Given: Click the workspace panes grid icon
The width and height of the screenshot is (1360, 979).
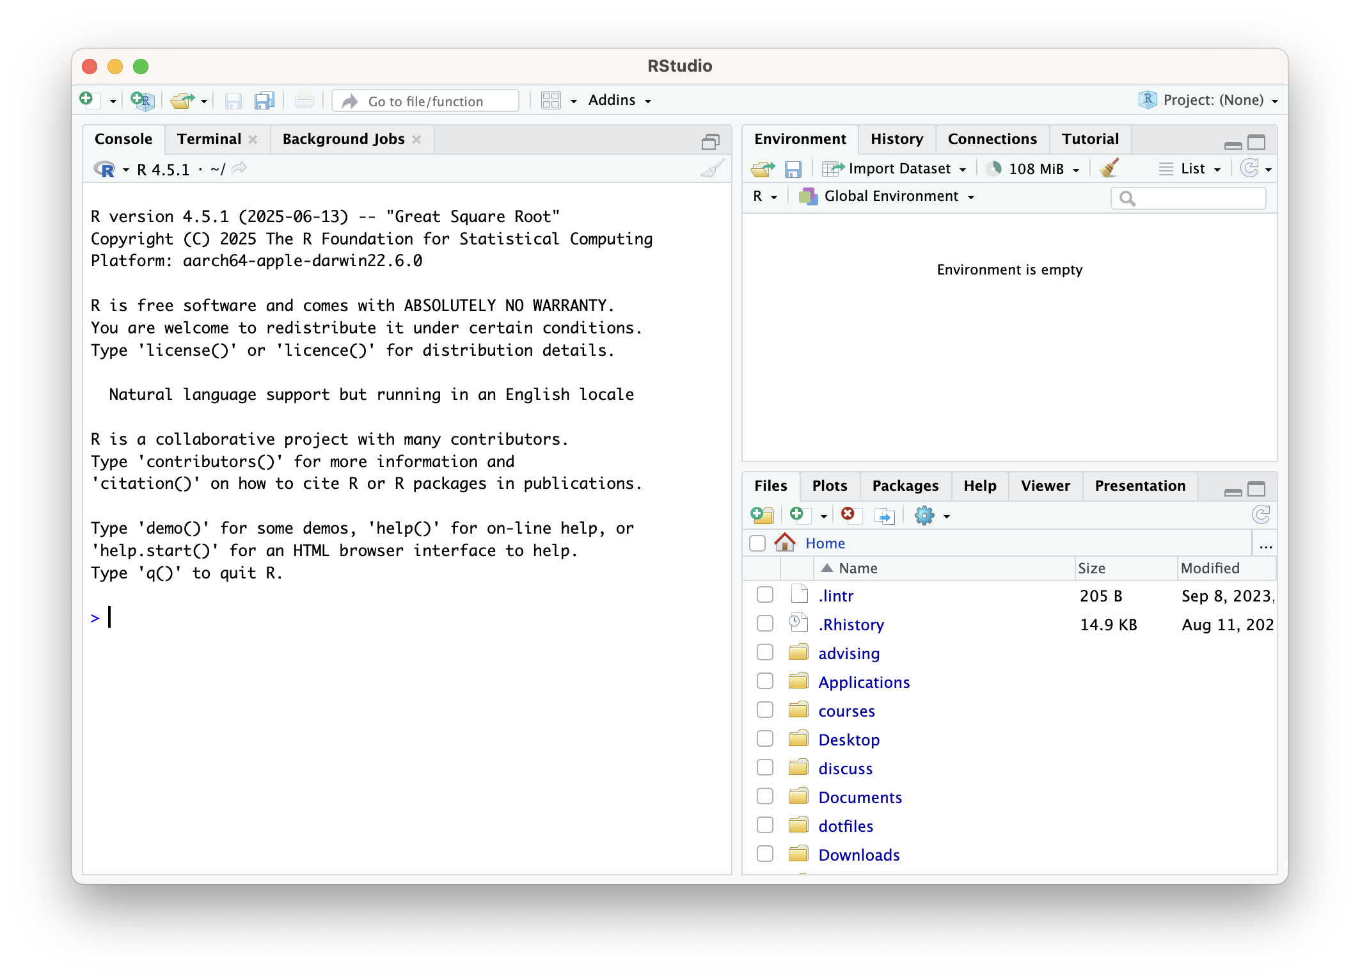Looking at the screenshot, I should coord(551,100).
